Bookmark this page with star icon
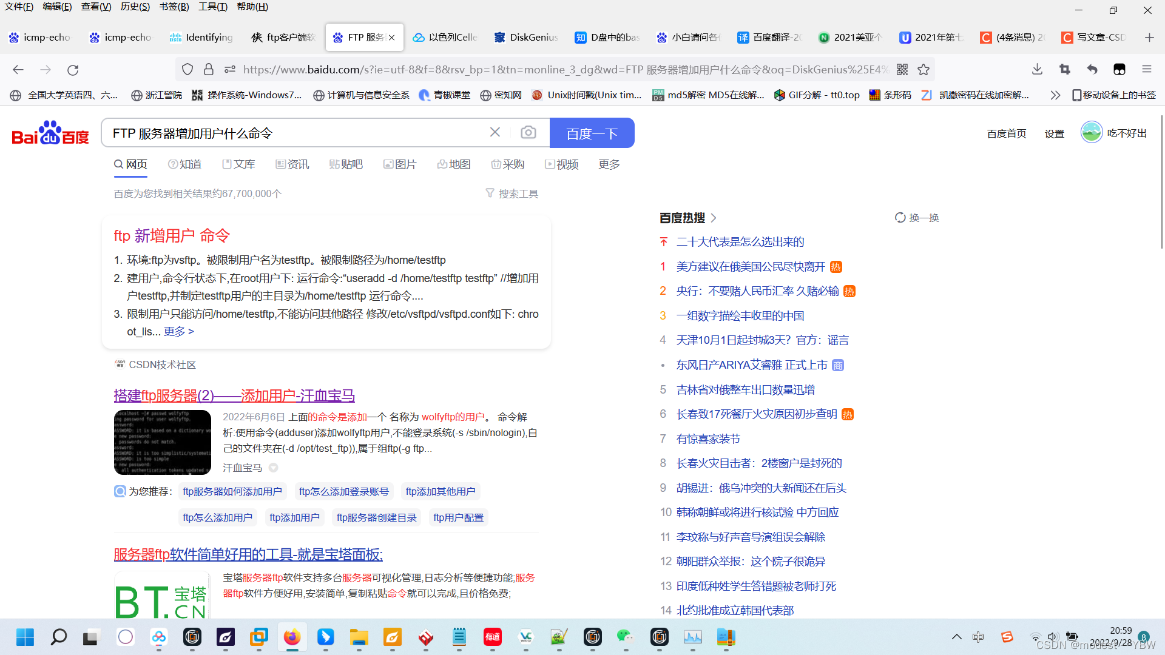Viewport: 1165px width, 655px height. coord(924,70)
